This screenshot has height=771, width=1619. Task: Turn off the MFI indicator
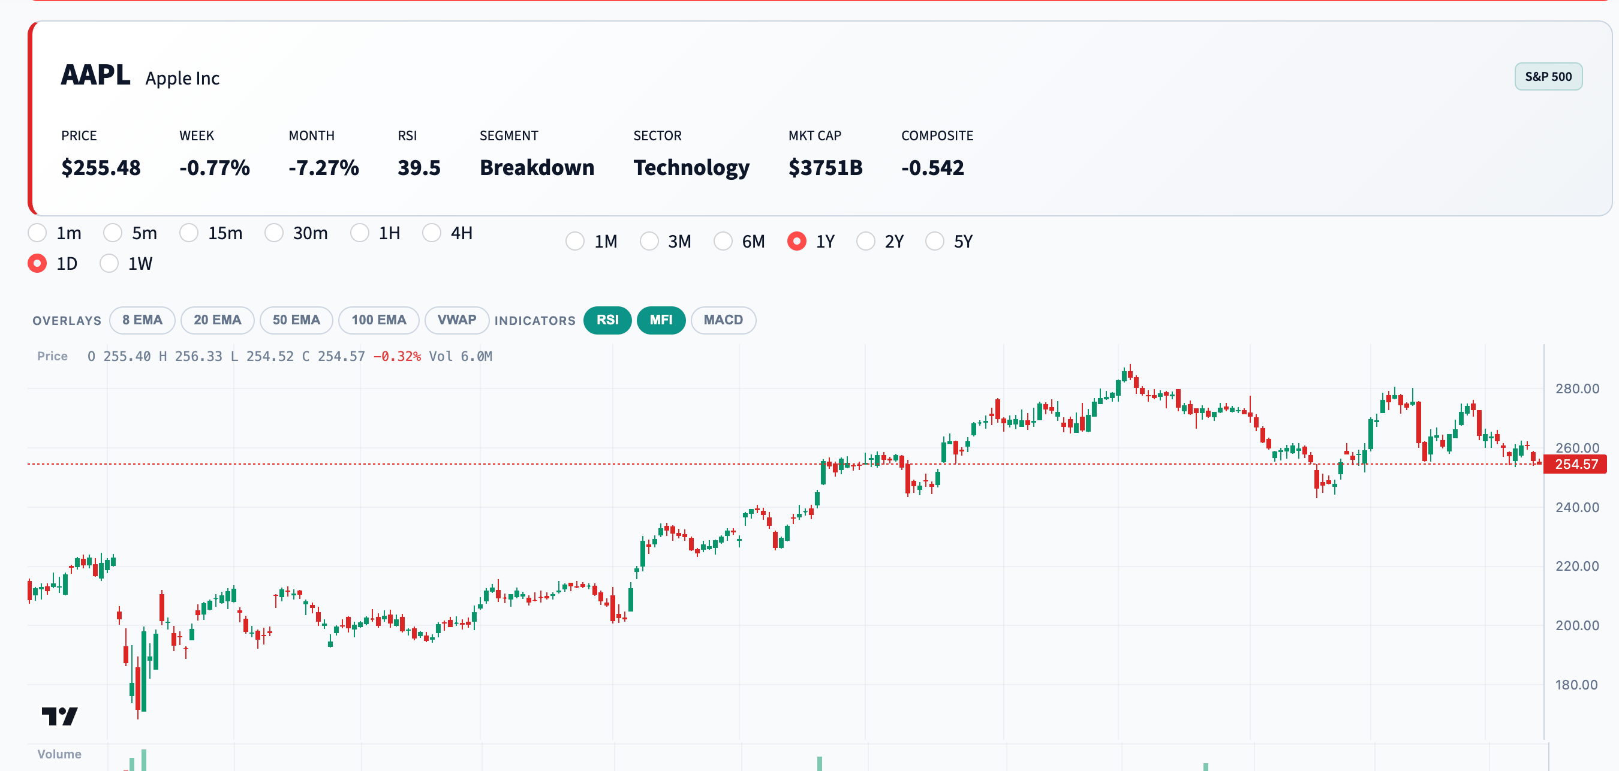[660, 320]
